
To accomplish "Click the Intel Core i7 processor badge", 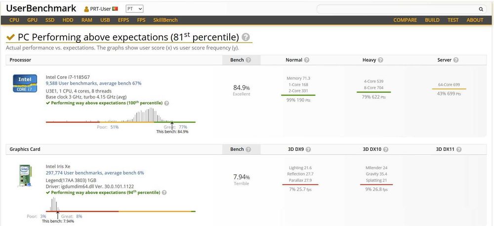I will 25,83.
